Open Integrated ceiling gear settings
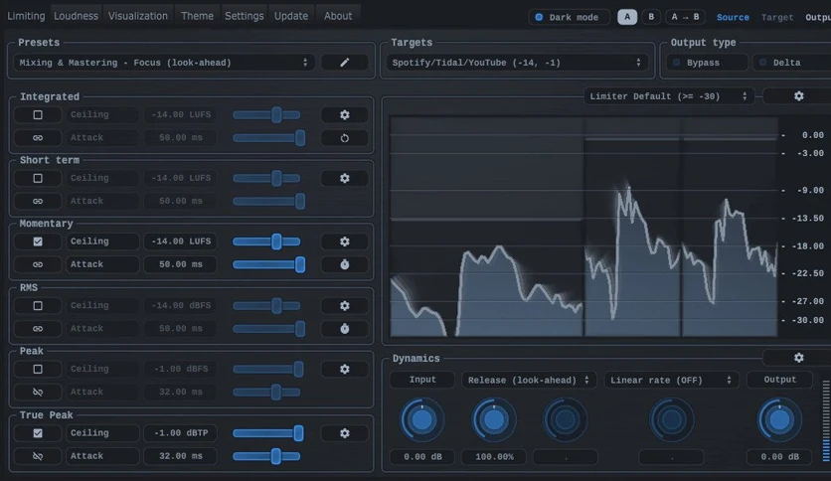Screen dimensions: 831x481 [345, 114]
